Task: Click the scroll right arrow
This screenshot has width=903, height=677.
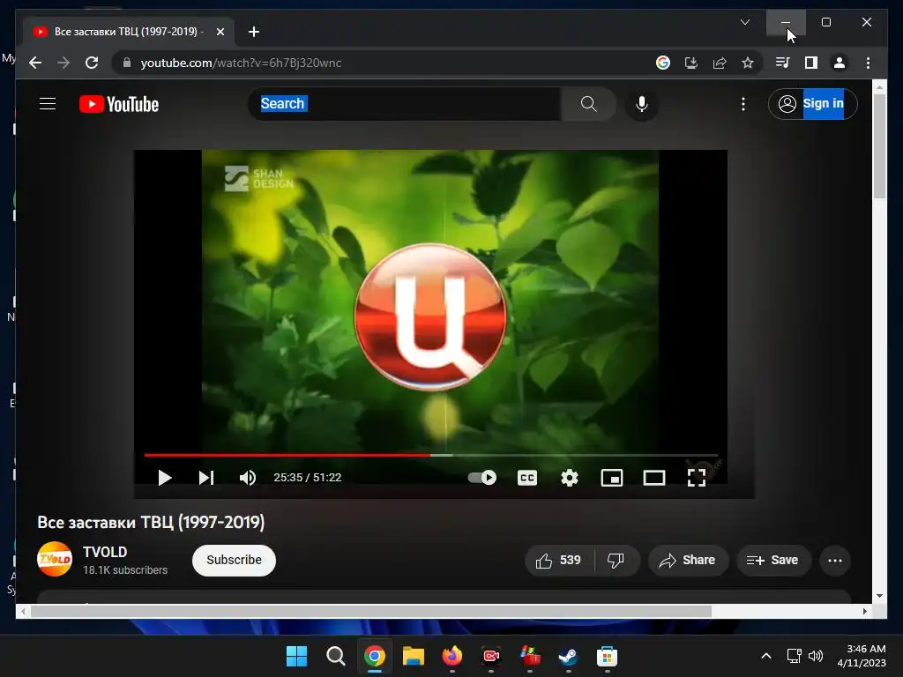Action: pos(865,612)
